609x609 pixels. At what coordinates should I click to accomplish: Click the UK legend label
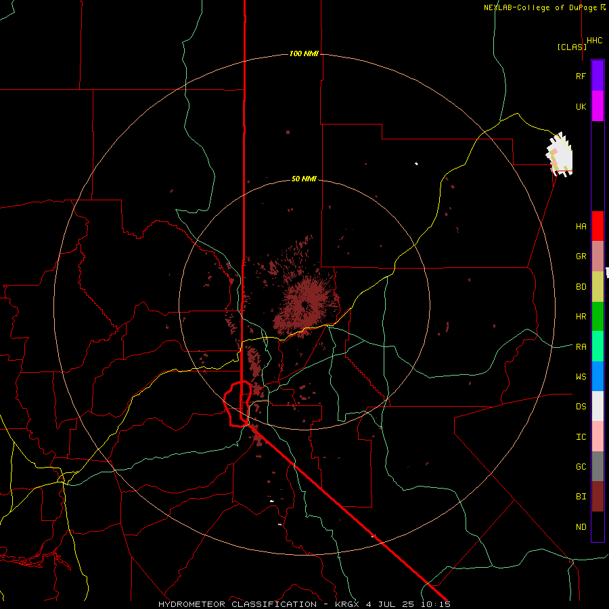point(581,106)
